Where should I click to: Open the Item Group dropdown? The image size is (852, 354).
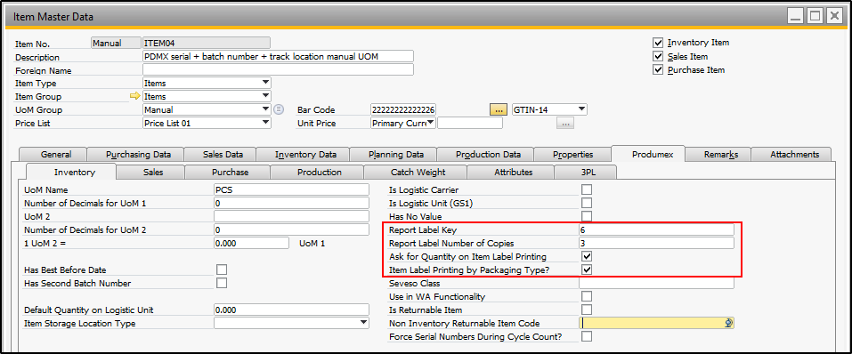[265, 96]
